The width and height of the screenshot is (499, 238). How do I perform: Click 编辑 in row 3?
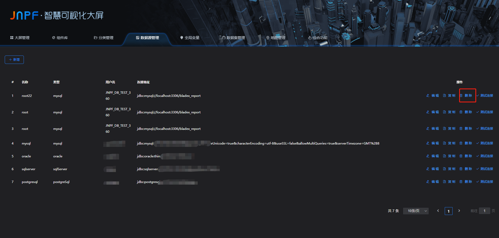pyautogui.click(x=433, y=129)
